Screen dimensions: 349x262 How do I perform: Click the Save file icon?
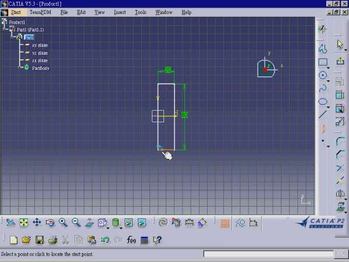click(40, 240)
